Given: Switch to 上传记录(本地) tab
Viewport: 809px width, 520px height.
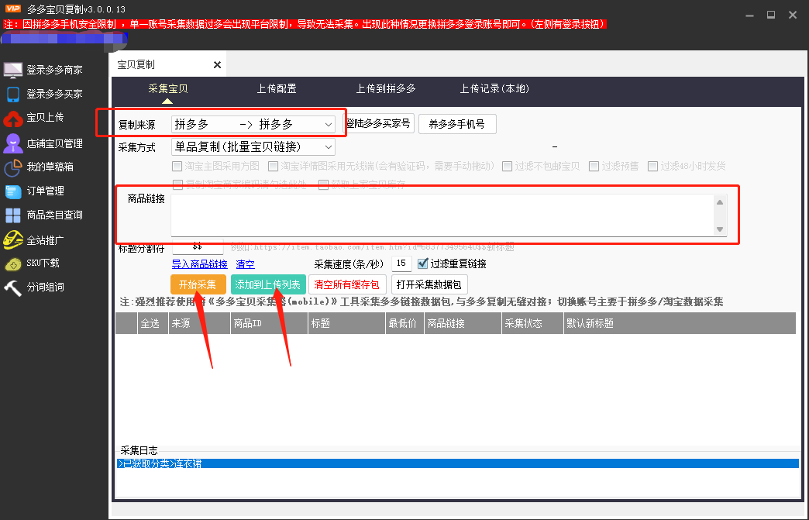Looking at the screenshot, I should [x=494, y=88].
